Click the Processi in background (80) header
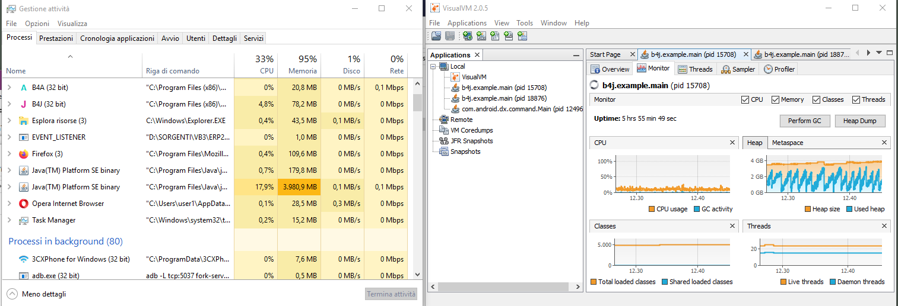The height and width of the screenshot is (306, 898). click(65, 241)
